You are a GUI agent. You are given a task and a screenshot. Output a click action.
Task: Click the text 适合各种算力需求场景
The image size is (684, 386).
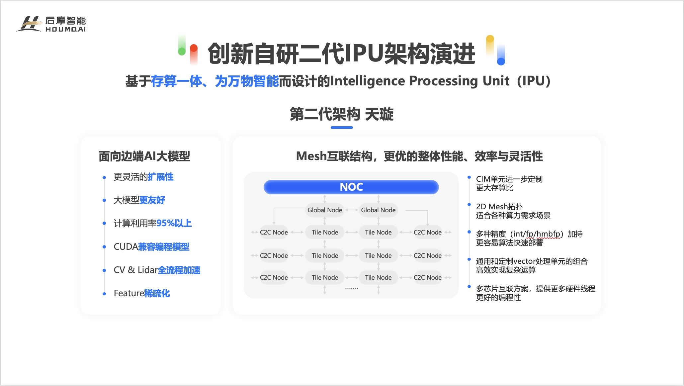click(x=513, y=216)
